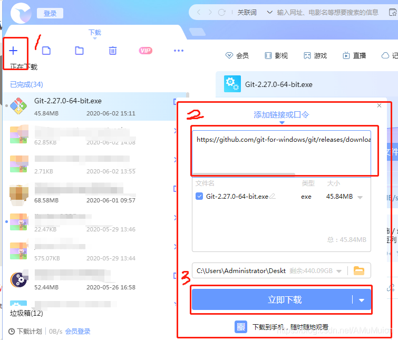Expand the save path dropdown arrow
The width and height of the screenshot is (398, 340).
(339, 271)
